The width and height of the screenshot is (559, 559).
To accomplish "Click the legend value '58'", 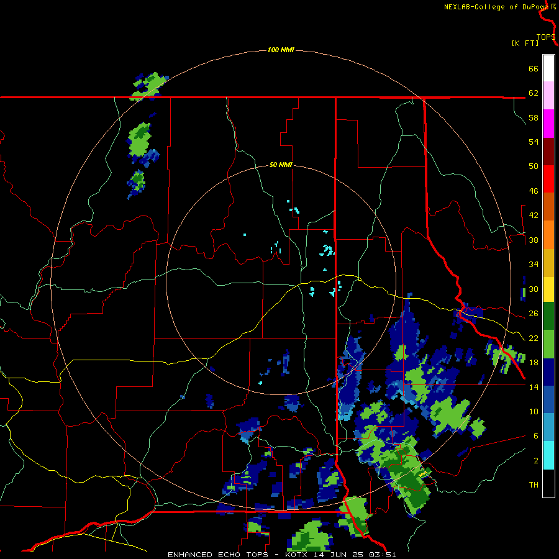I will 534,117.
